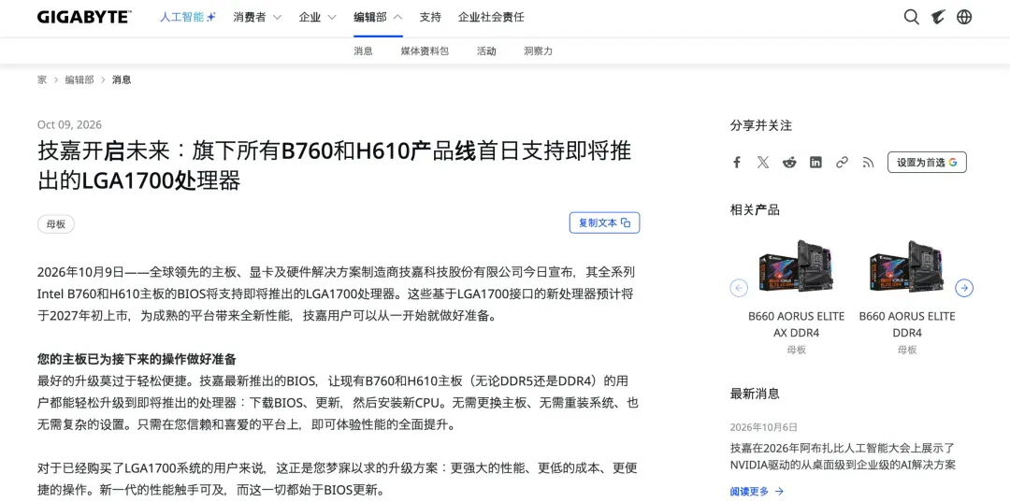Expand the 企业 menu
This screenshot has height=502, width=1010.
tap(318, 18)
